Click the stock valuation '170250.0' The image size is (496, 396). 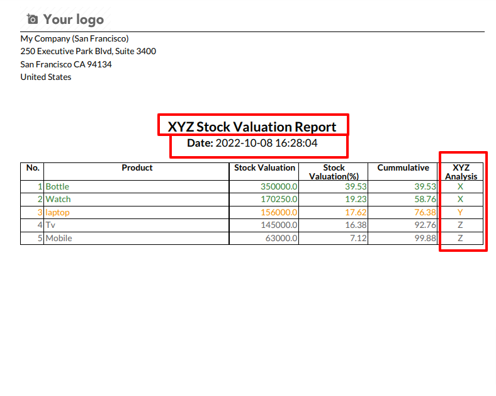(279, 200)
